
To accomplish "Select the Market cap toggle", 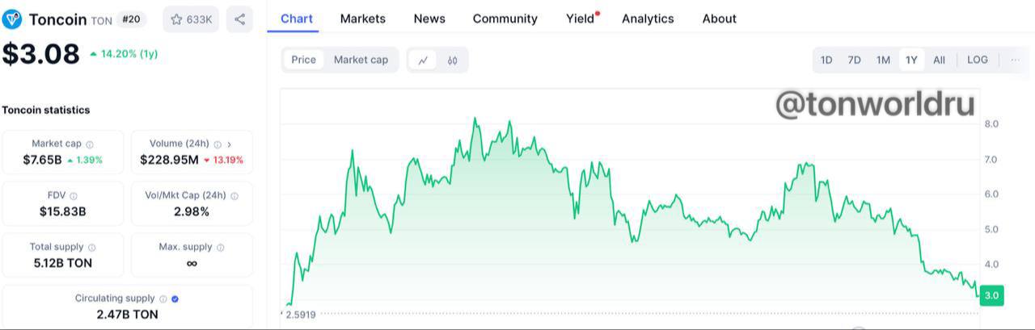I will click(361, 60).
